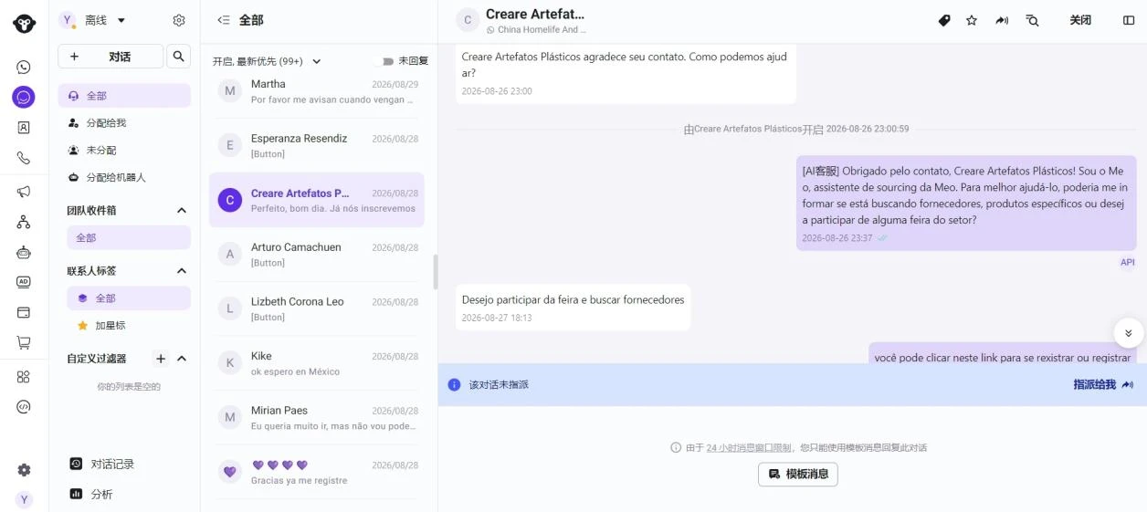Click the C contact avatar in chat header
This screenshot has height=512, width=1147.
click(x=468, y=20)
